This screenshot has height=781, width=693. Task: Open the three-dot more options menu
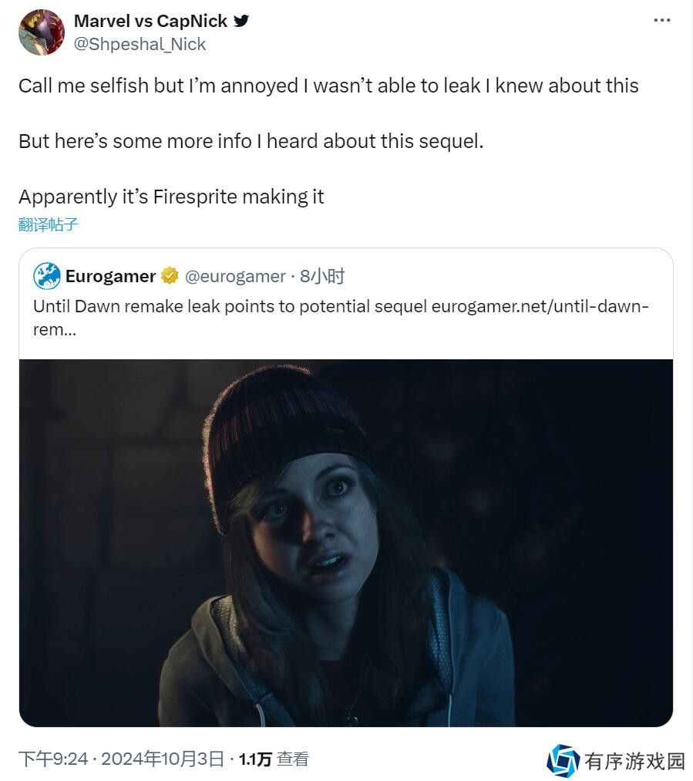[661, 20]
